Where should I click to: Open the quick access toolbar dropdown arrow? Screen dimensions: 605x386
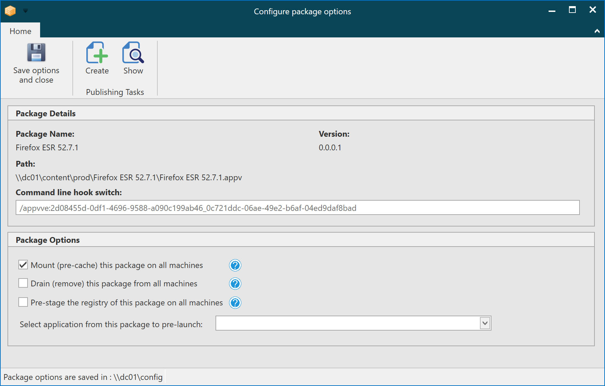click(x=25, y=11)
